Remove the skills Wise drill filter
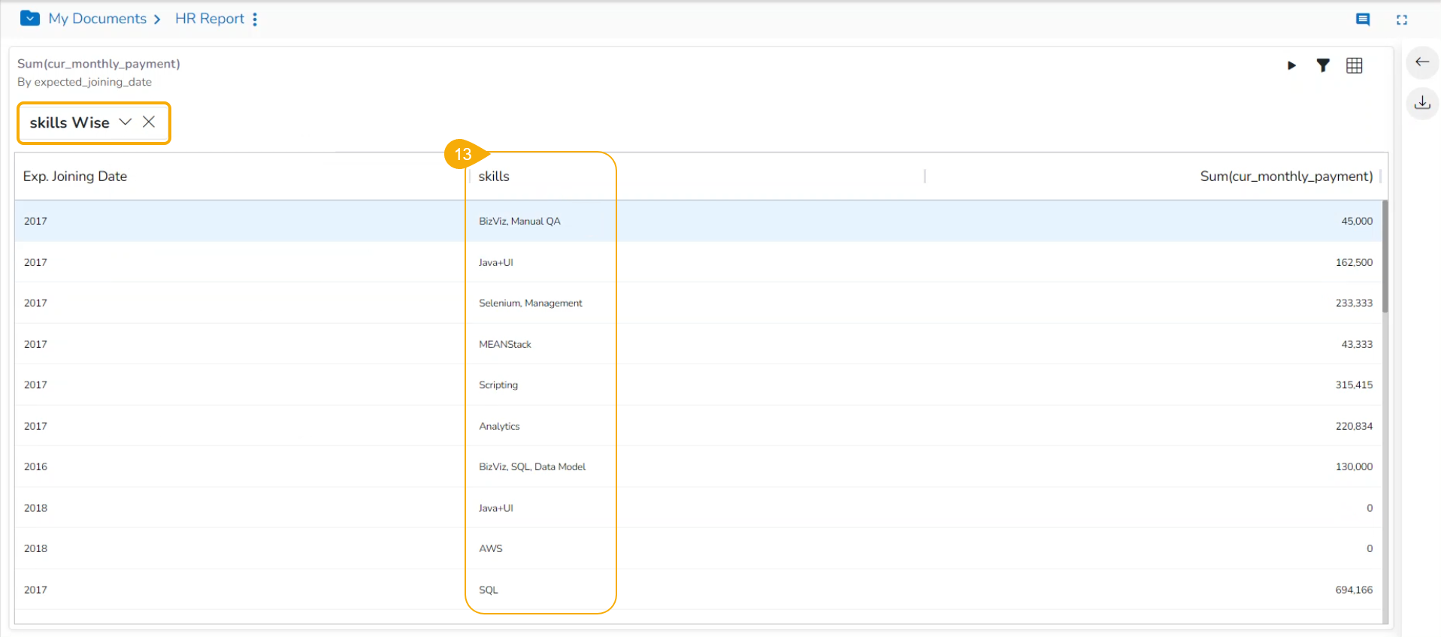This screenshot has height=637, width=1441. (149, 122)
